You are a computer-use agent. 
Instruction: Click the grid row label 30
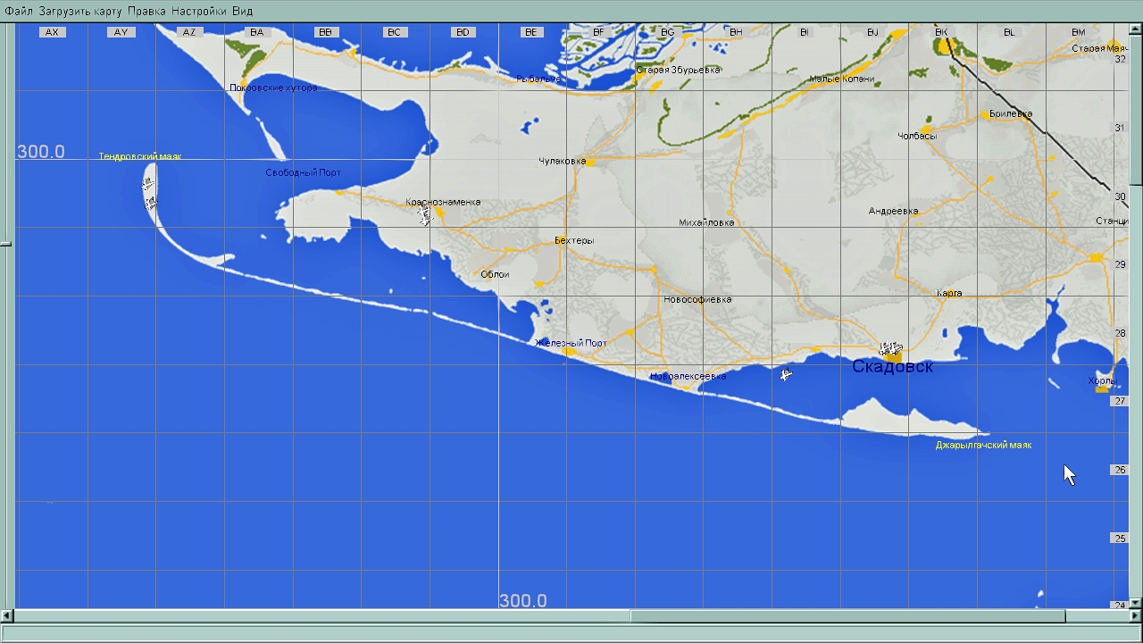(1120, 196)
